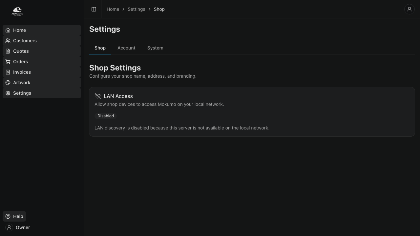Click the Mokumo logo in the sidebar
Screen dimensions: 420x236
pyautogui.click(x=17, y=11)
